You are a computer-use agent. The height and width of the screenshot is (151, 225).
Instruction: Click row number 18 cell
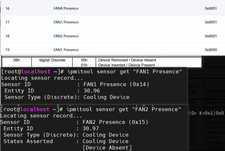tap(8, 36)
